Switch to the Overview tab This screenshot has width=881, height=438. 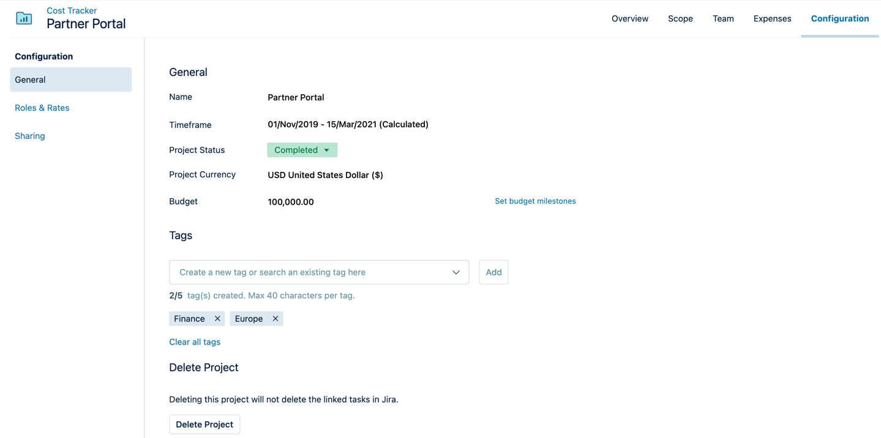click(629, 18)
